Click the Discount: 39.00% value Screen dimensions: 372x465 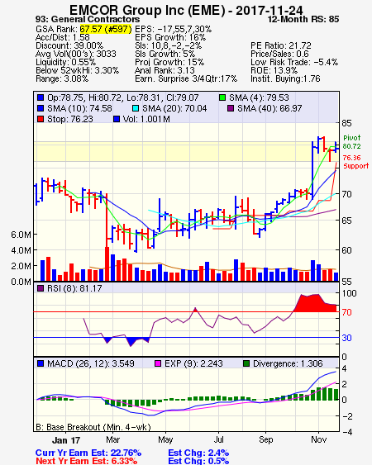pos(69,45)
